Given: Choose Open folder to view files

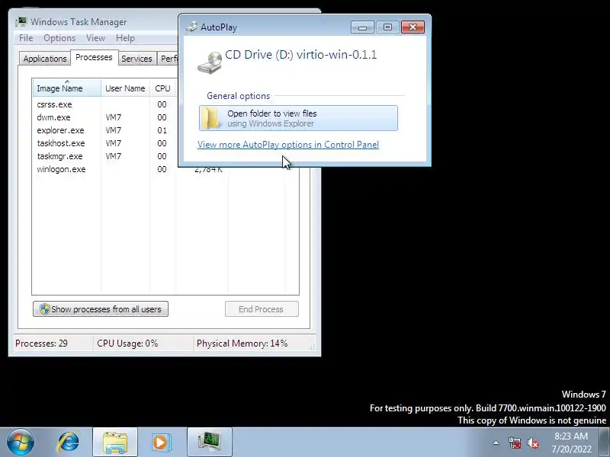Looking at the screenshot, I should (298, 118).
